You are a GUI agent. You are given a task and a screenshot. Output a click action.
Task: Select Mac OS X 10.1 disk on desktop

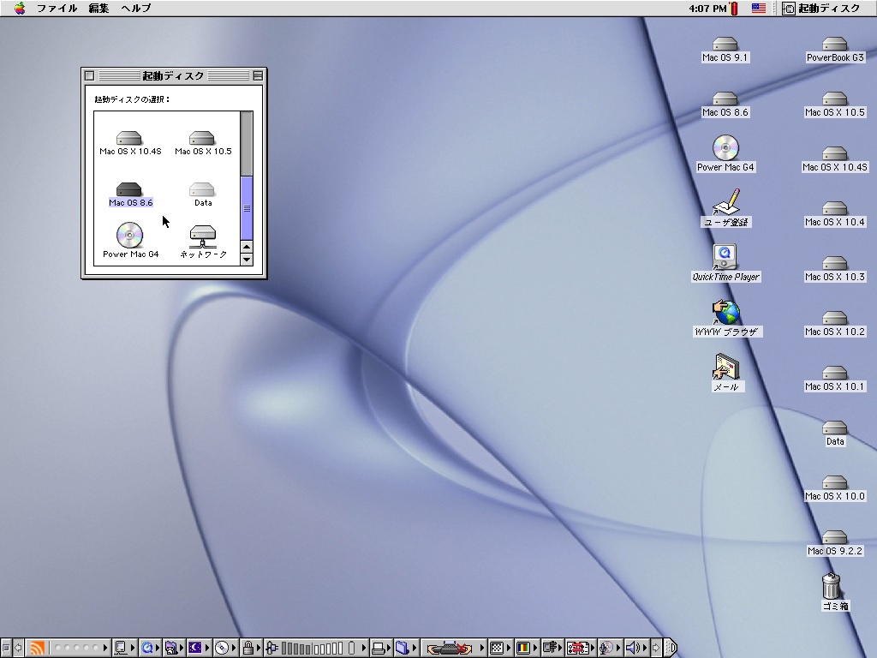point(834,378)
